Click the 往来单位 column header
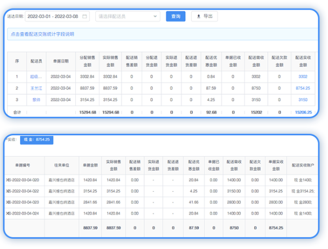The width and height of the screenshot is (328, 249). click(x=61, y=165)
